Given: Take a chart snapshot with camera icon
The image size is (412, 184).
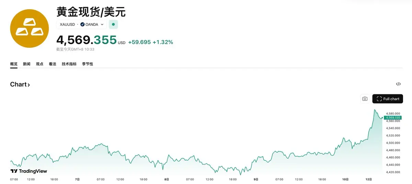Looking at the screenshot, I should click(x=365, y=99).
